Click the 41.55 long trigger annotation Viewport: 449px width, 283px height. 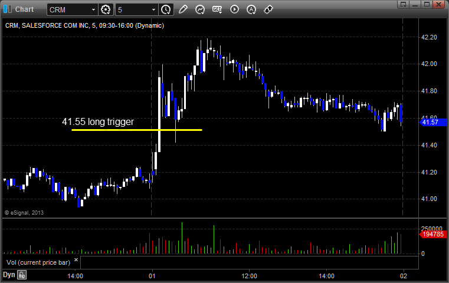point(98,121)
